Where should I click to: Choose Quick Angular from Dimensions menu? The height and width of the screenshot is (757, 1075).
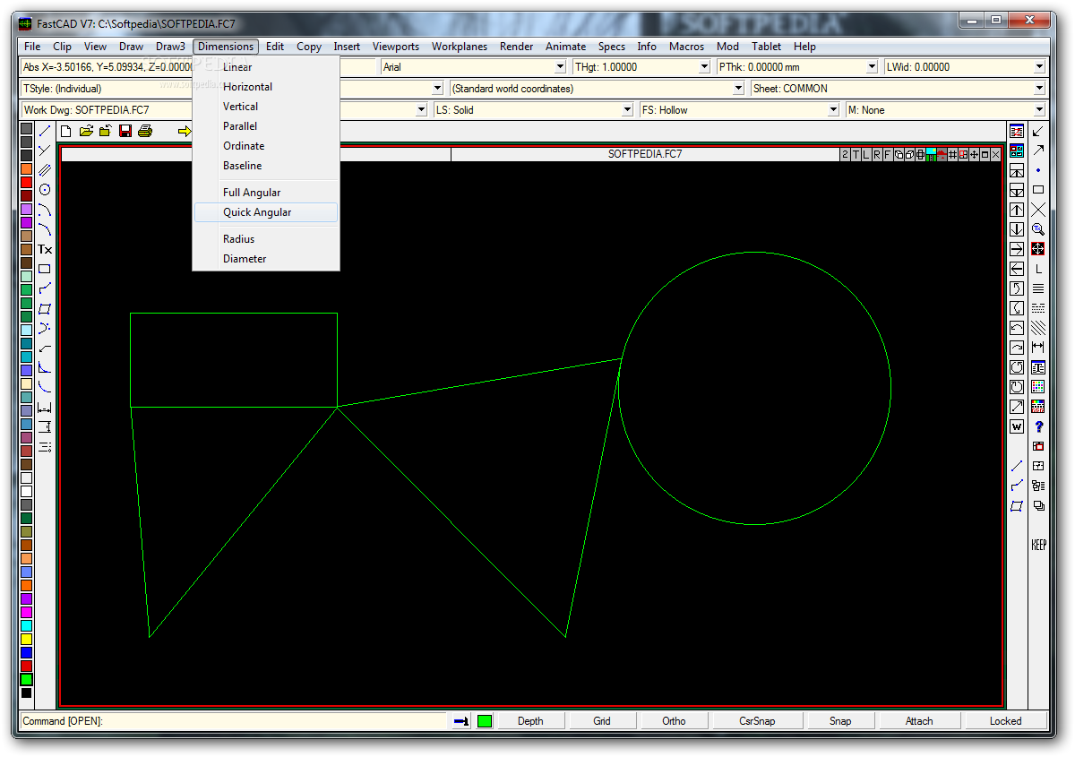[266, 212]
